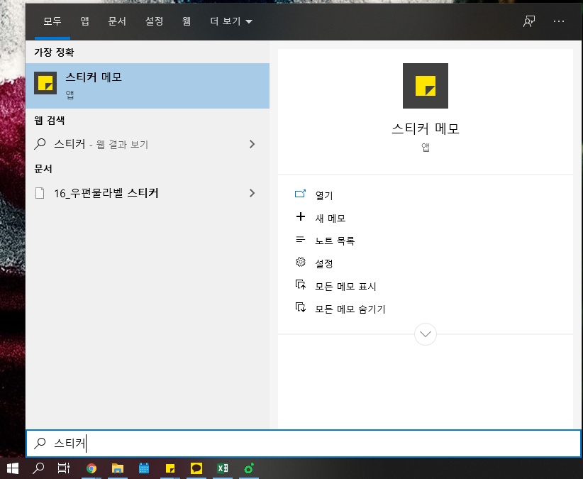Open the three-dot options menu

point(558,21)
